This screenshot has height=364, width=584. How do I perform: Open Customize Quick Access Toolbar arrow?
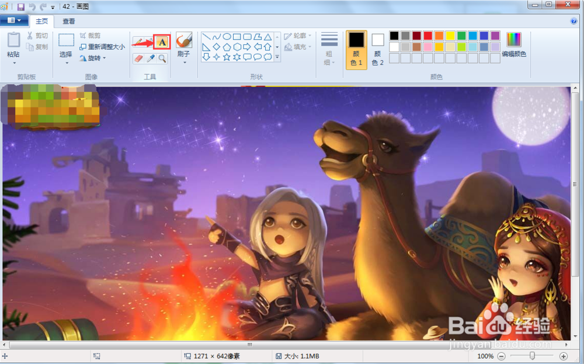[53, 7]
